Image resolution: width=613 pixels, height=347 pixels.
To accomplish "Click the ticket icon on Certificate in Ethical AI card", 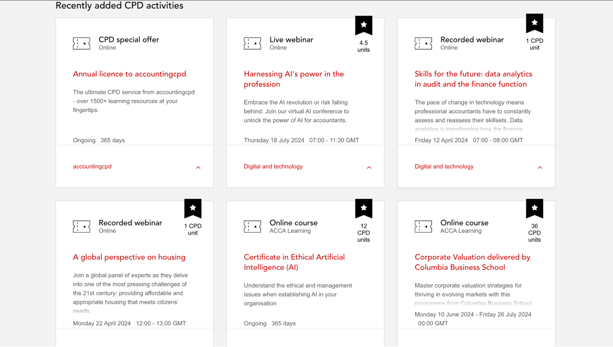I will [x=252, y=227].
